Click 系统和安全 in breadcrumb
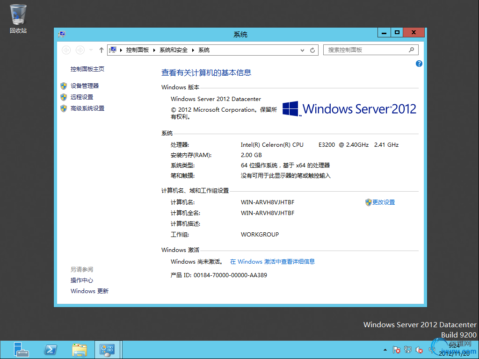479x359 pixels. coord(174,50)
